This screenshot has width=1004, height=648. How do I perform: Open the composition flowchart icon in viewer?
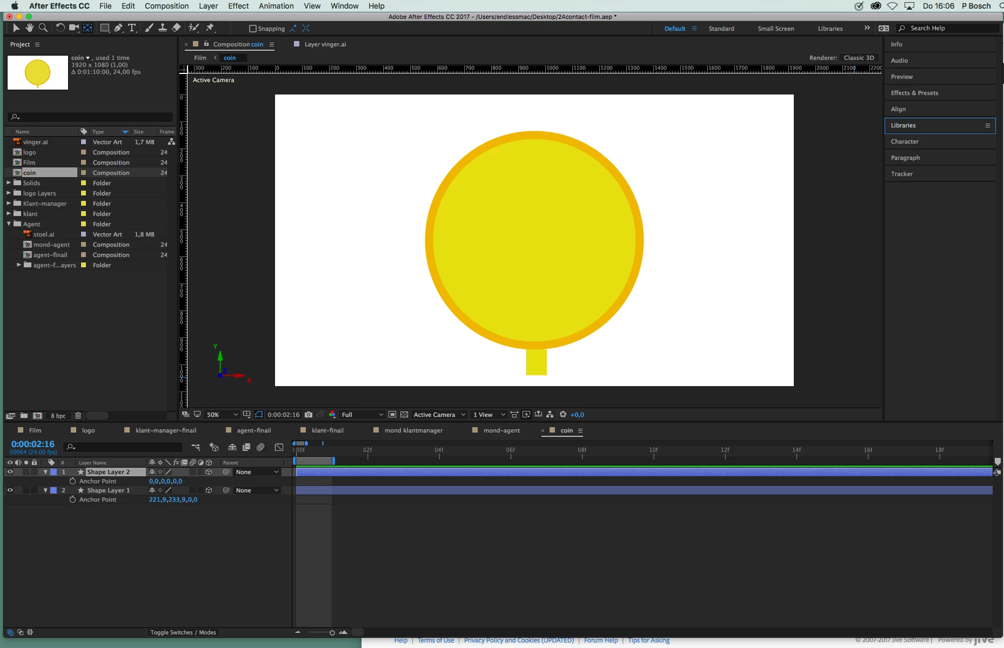click(550, 415)
